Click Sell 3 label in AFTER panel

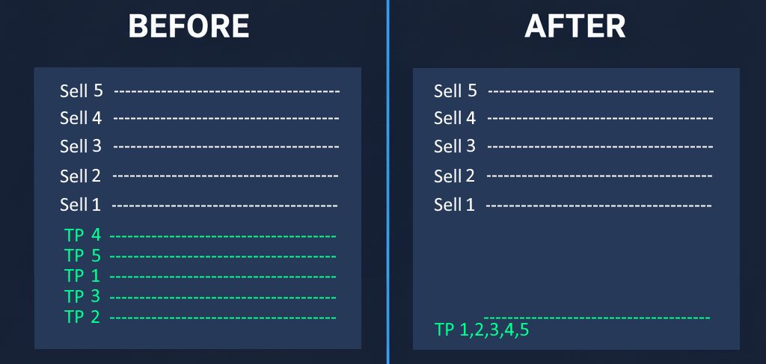click(455, 146)
